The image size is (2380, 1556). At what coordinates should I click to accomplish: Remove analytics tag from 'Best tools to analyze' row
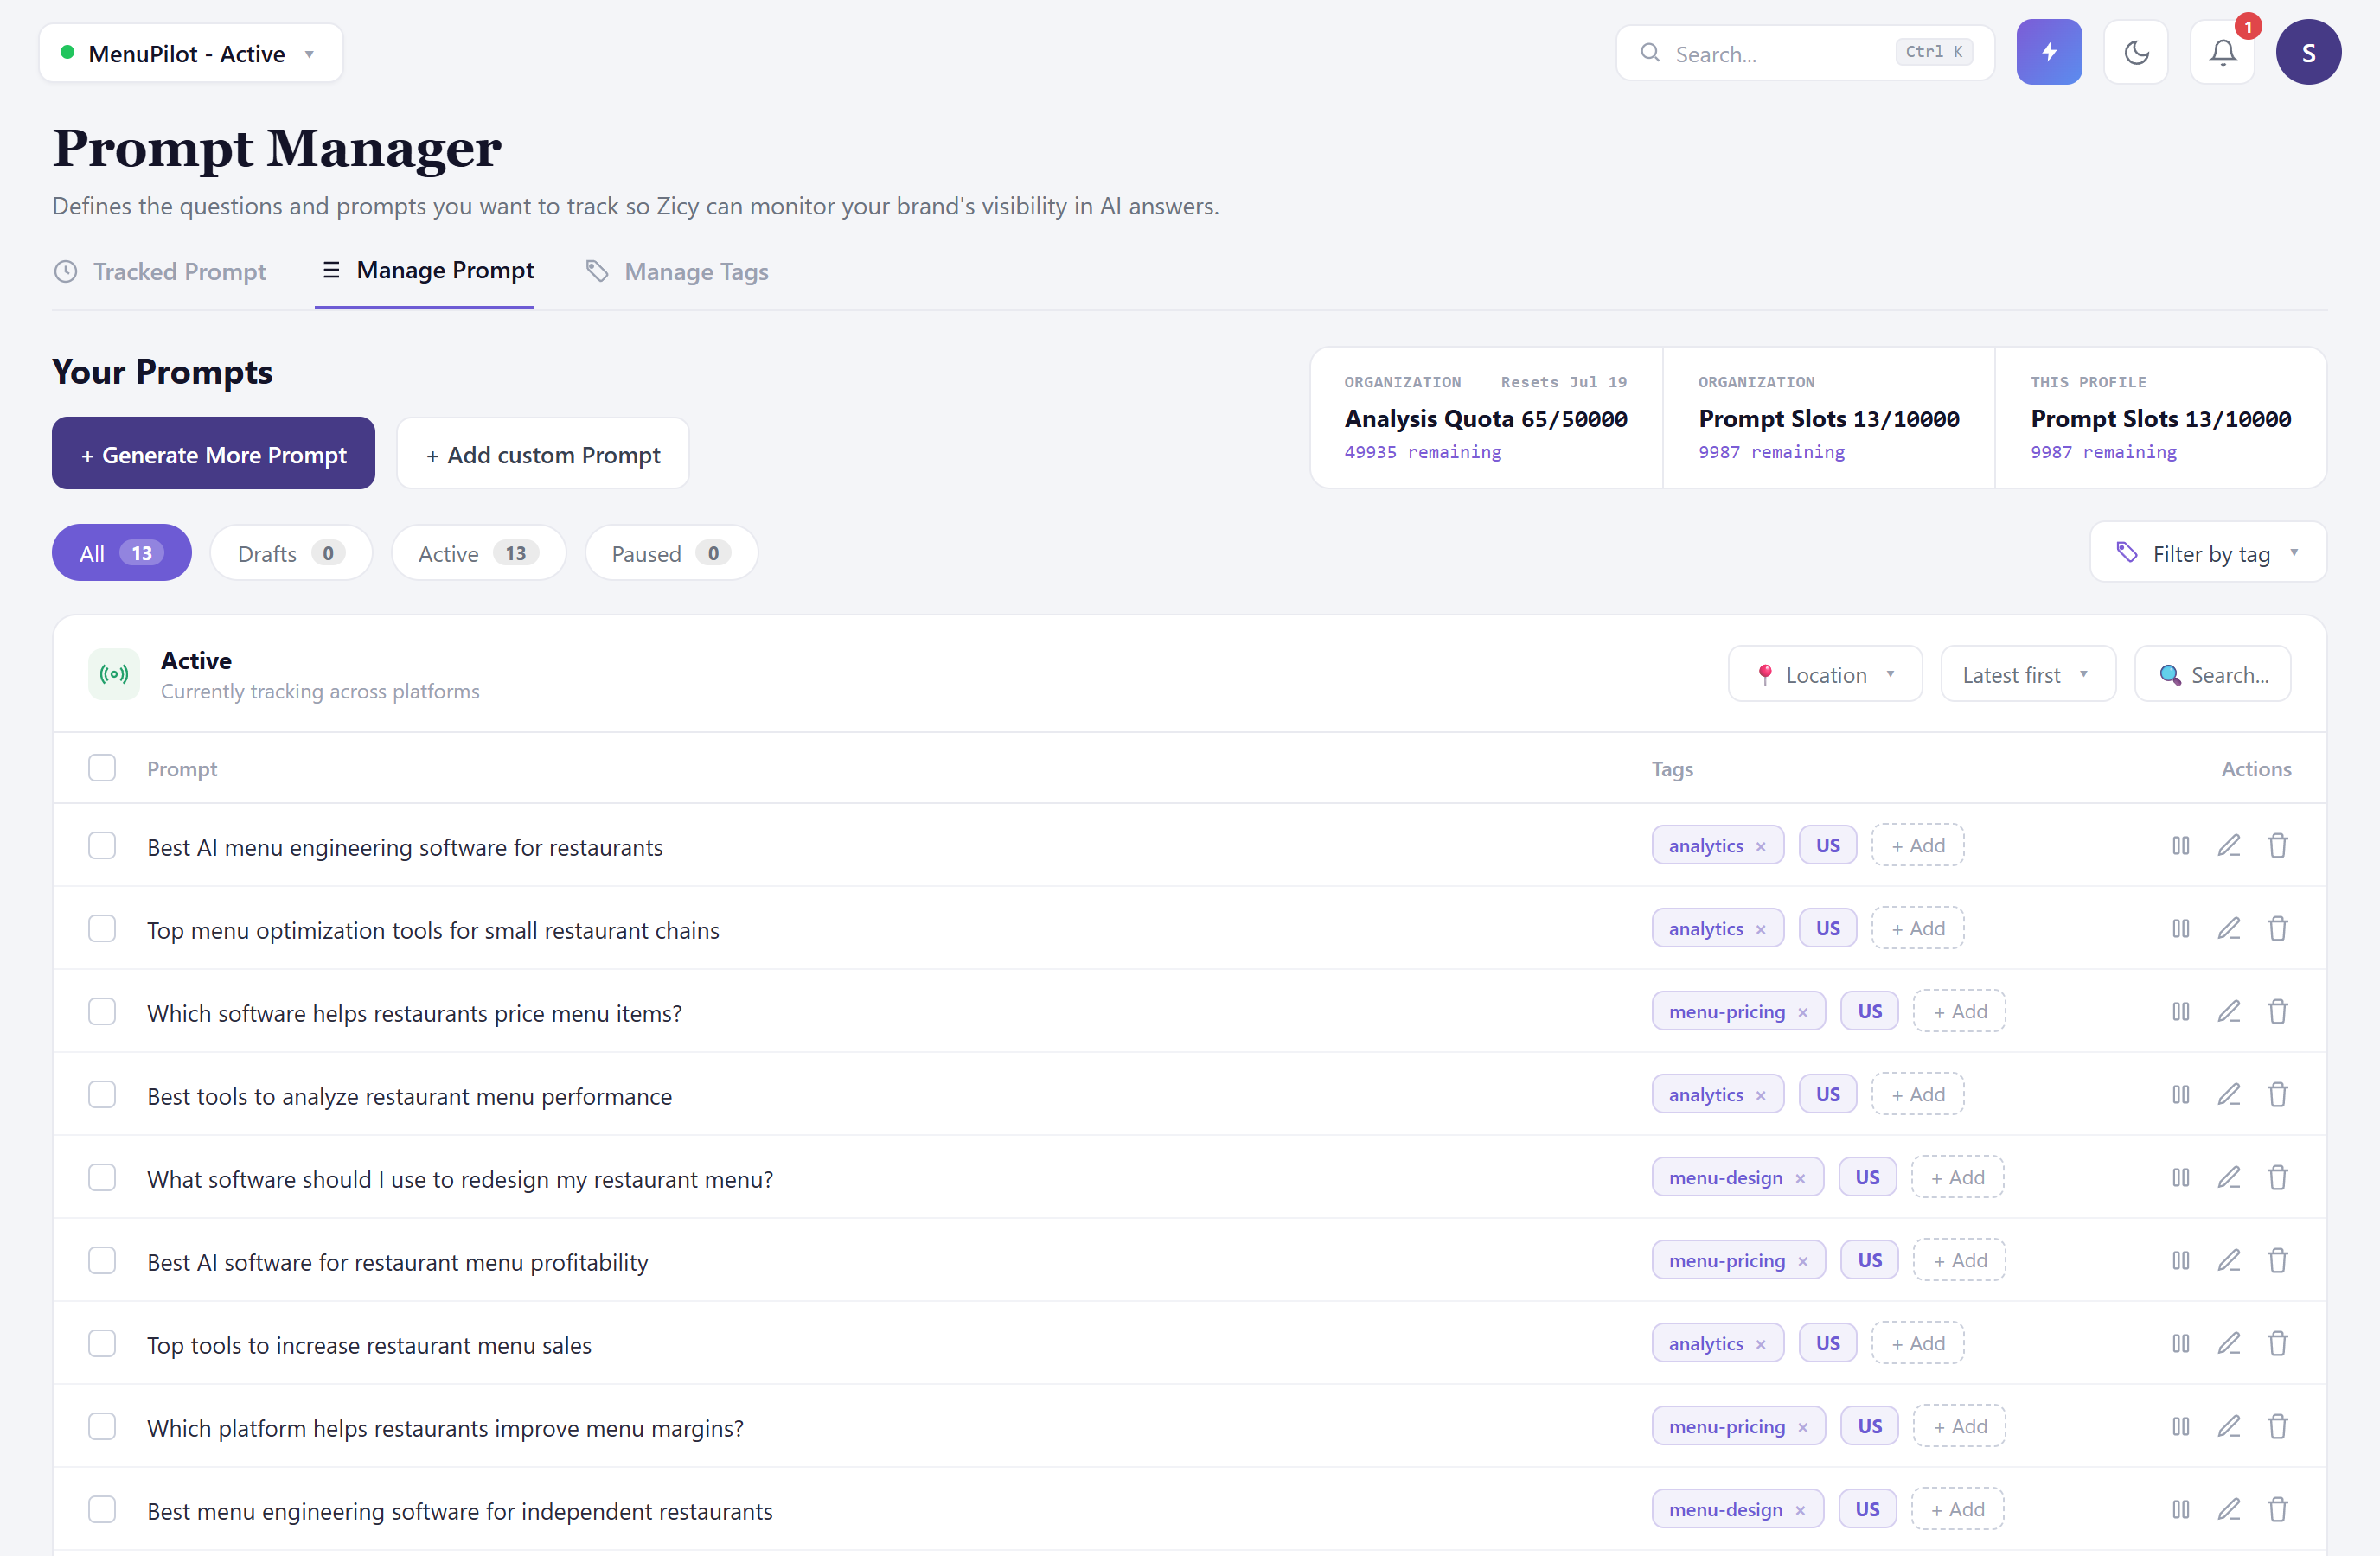[1760, 1095]
